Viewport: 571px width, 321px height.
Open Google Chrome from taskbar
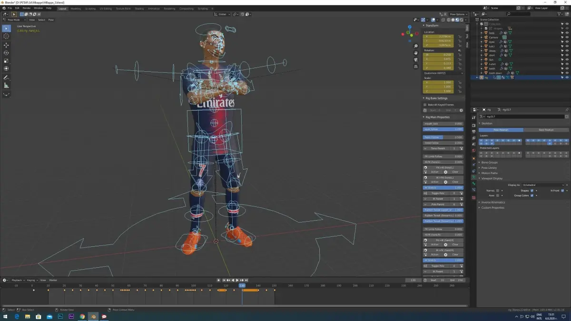click(82, 316)
